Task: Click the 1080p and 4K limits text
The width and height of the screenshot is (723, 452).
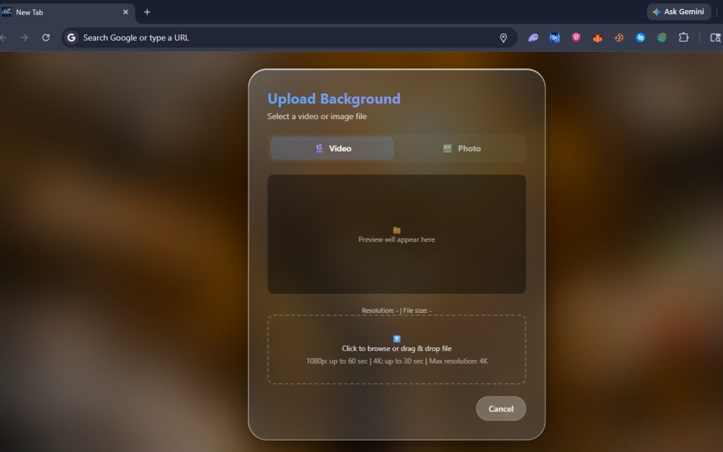Action: 397,361
